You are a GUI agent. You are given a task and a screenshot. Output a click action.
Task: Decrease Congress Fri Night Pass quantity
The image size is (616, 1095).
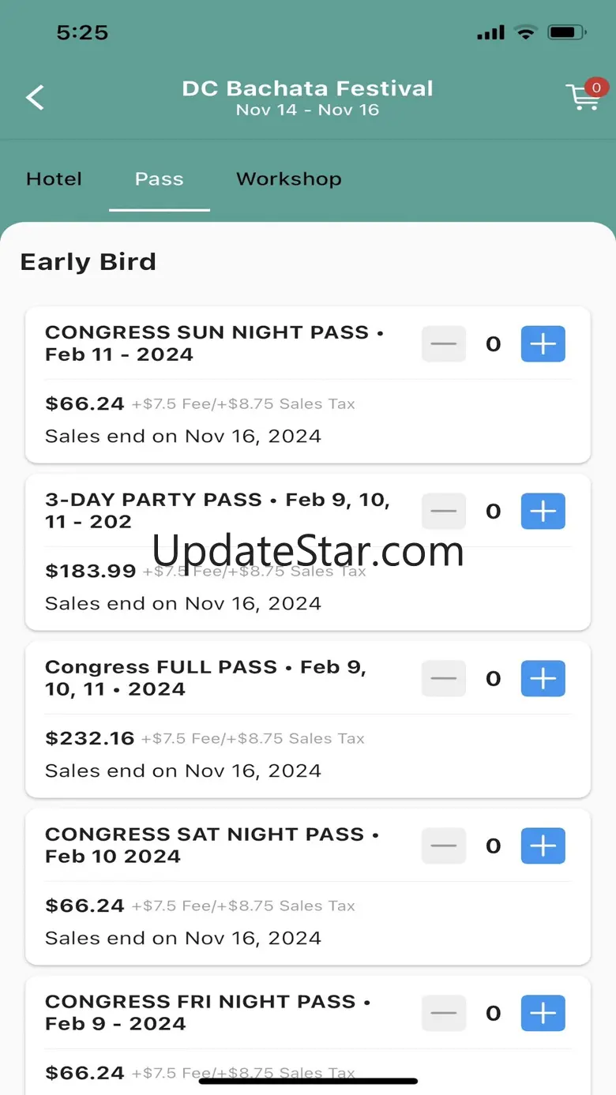point(444,1014)
